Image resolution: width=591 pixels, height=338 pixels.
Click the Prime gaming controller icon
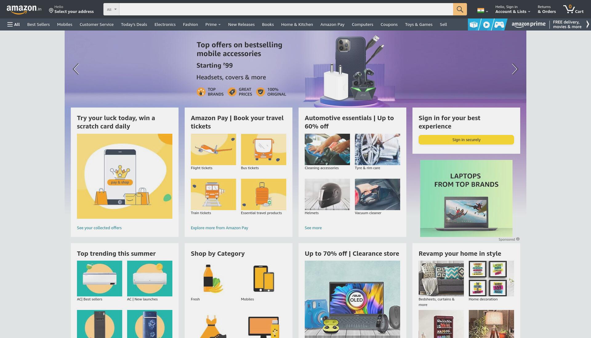[499, 25]
